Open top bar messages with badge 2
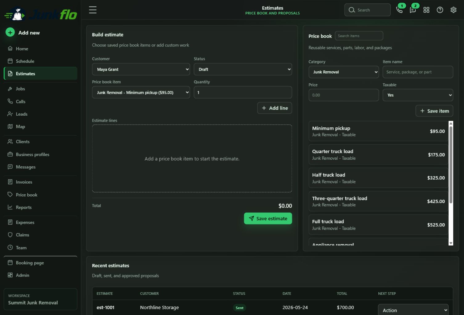The width and height of the screenshot is (464, 315). pos(413,10)
